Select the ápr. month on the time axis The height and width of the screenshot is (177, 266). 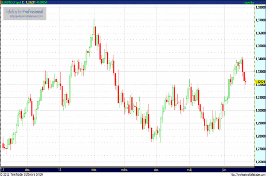pos(156,169)
